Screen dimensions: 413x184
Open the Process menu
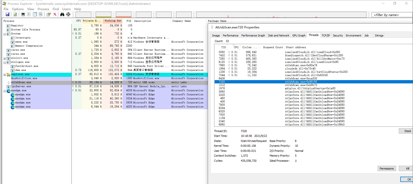click(43, 9)
